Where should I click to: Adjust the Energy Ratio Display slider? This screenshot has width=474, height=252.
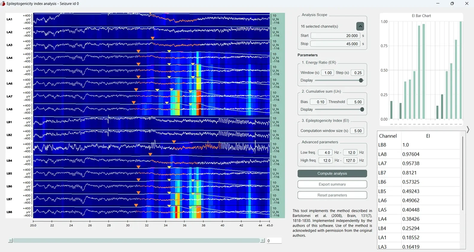pyautogui.click(x=361, y=80)
